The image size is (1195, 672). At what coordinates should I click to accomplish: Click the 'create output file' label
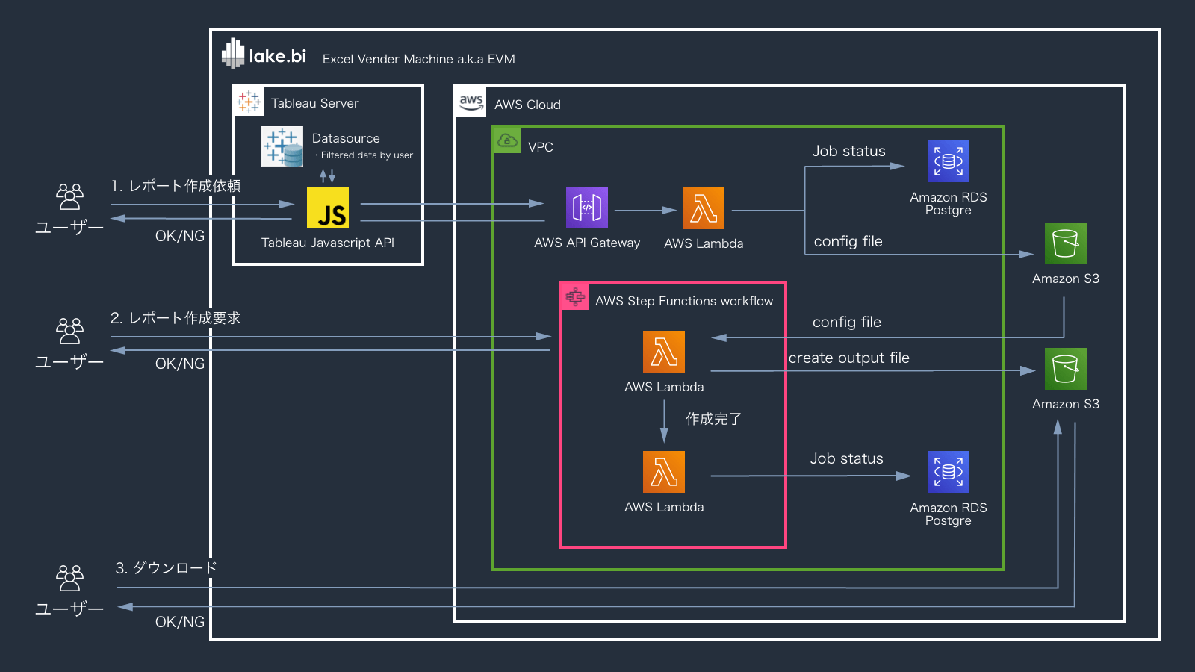(x=848, y=358)
